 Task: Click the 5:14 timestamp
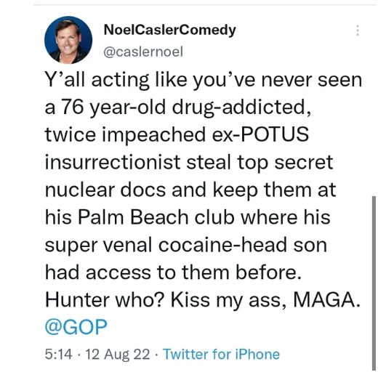[x=58, y=354]
